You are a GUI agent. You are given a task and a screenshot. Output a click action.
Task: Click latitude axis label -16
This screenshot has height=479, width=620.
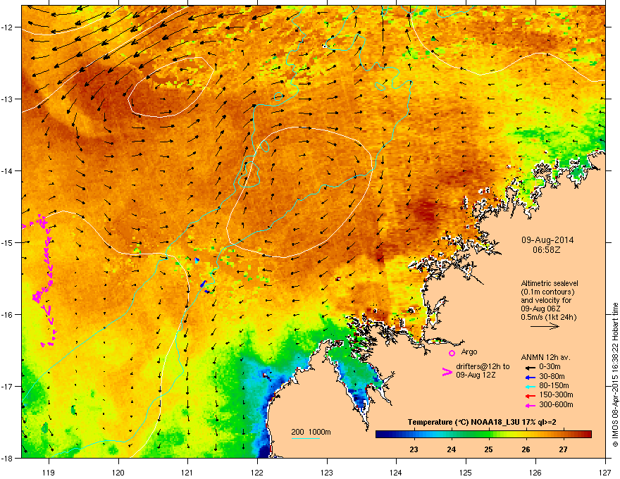(7, 315)
